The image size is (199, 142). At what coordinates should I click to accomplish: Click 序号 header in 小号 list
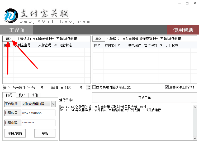click(x=97, y=45)
